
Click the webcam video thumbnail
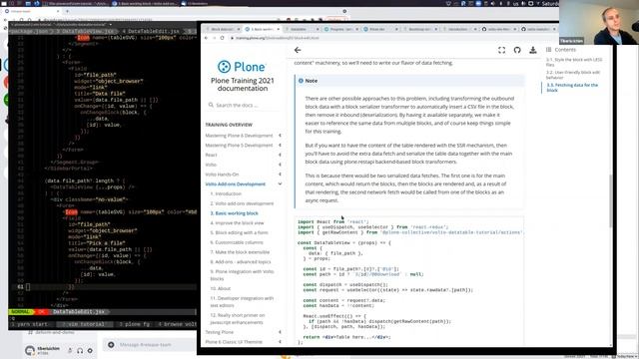point(599,22)
